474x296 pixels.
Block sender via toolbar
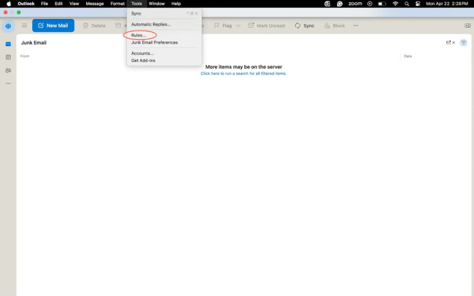pyautogui.click(x=334, y=26)
